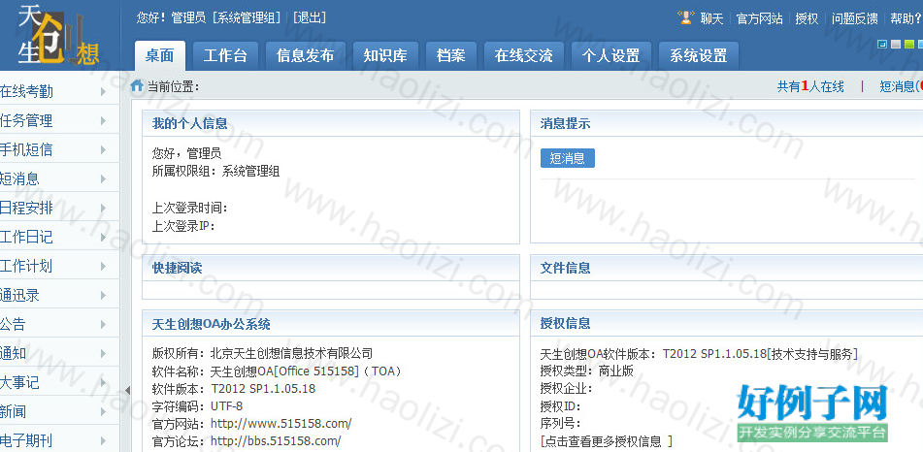Open the 问题反馈 link
This screenshot has height=452, width=923.
coord(855,18)
